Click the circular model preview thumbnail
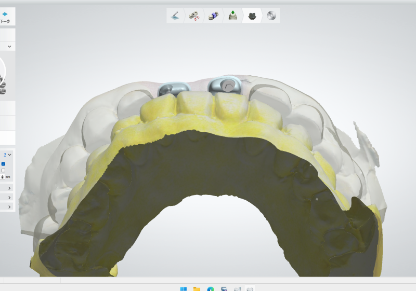 coord(2,73)
